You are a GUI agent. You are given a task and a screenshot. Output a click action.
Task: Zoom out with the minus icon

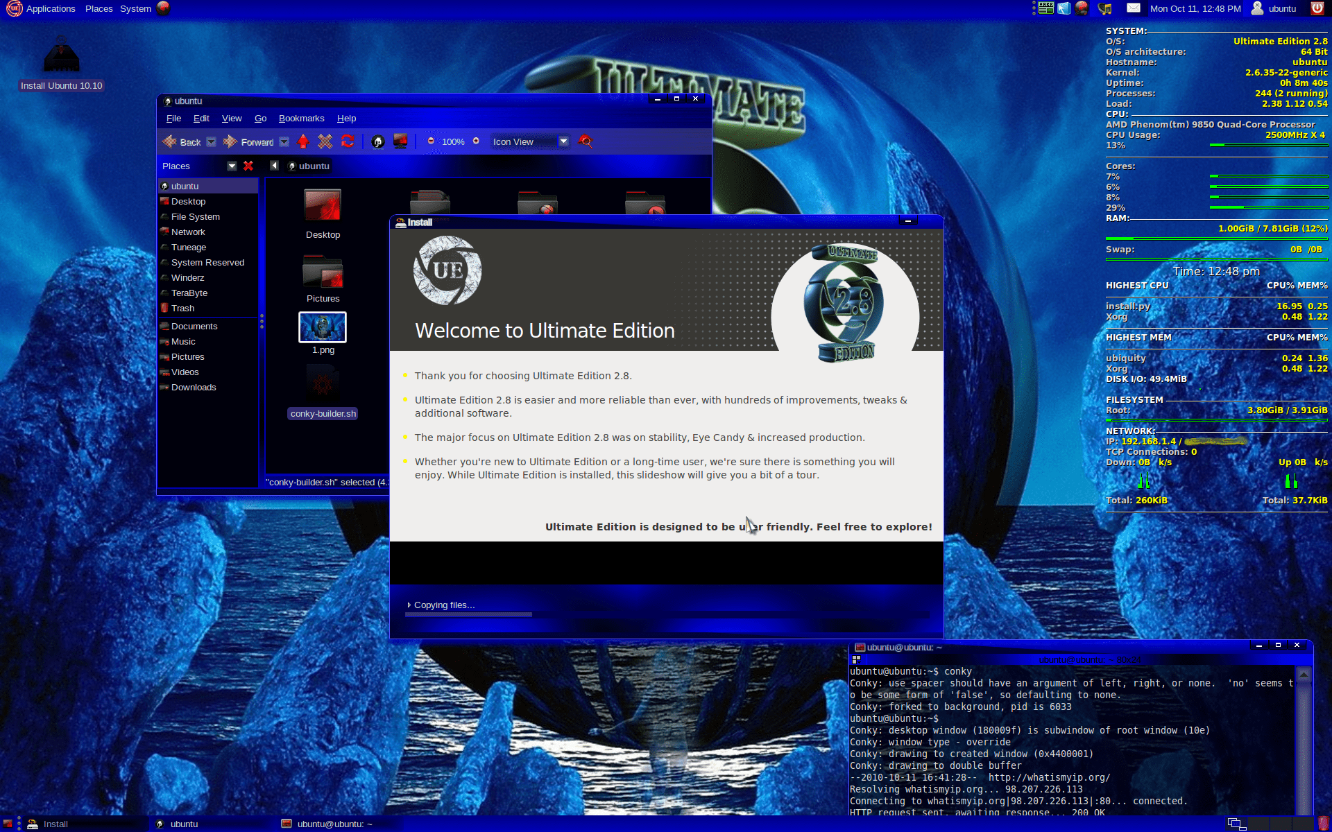[x=431, y=141]
